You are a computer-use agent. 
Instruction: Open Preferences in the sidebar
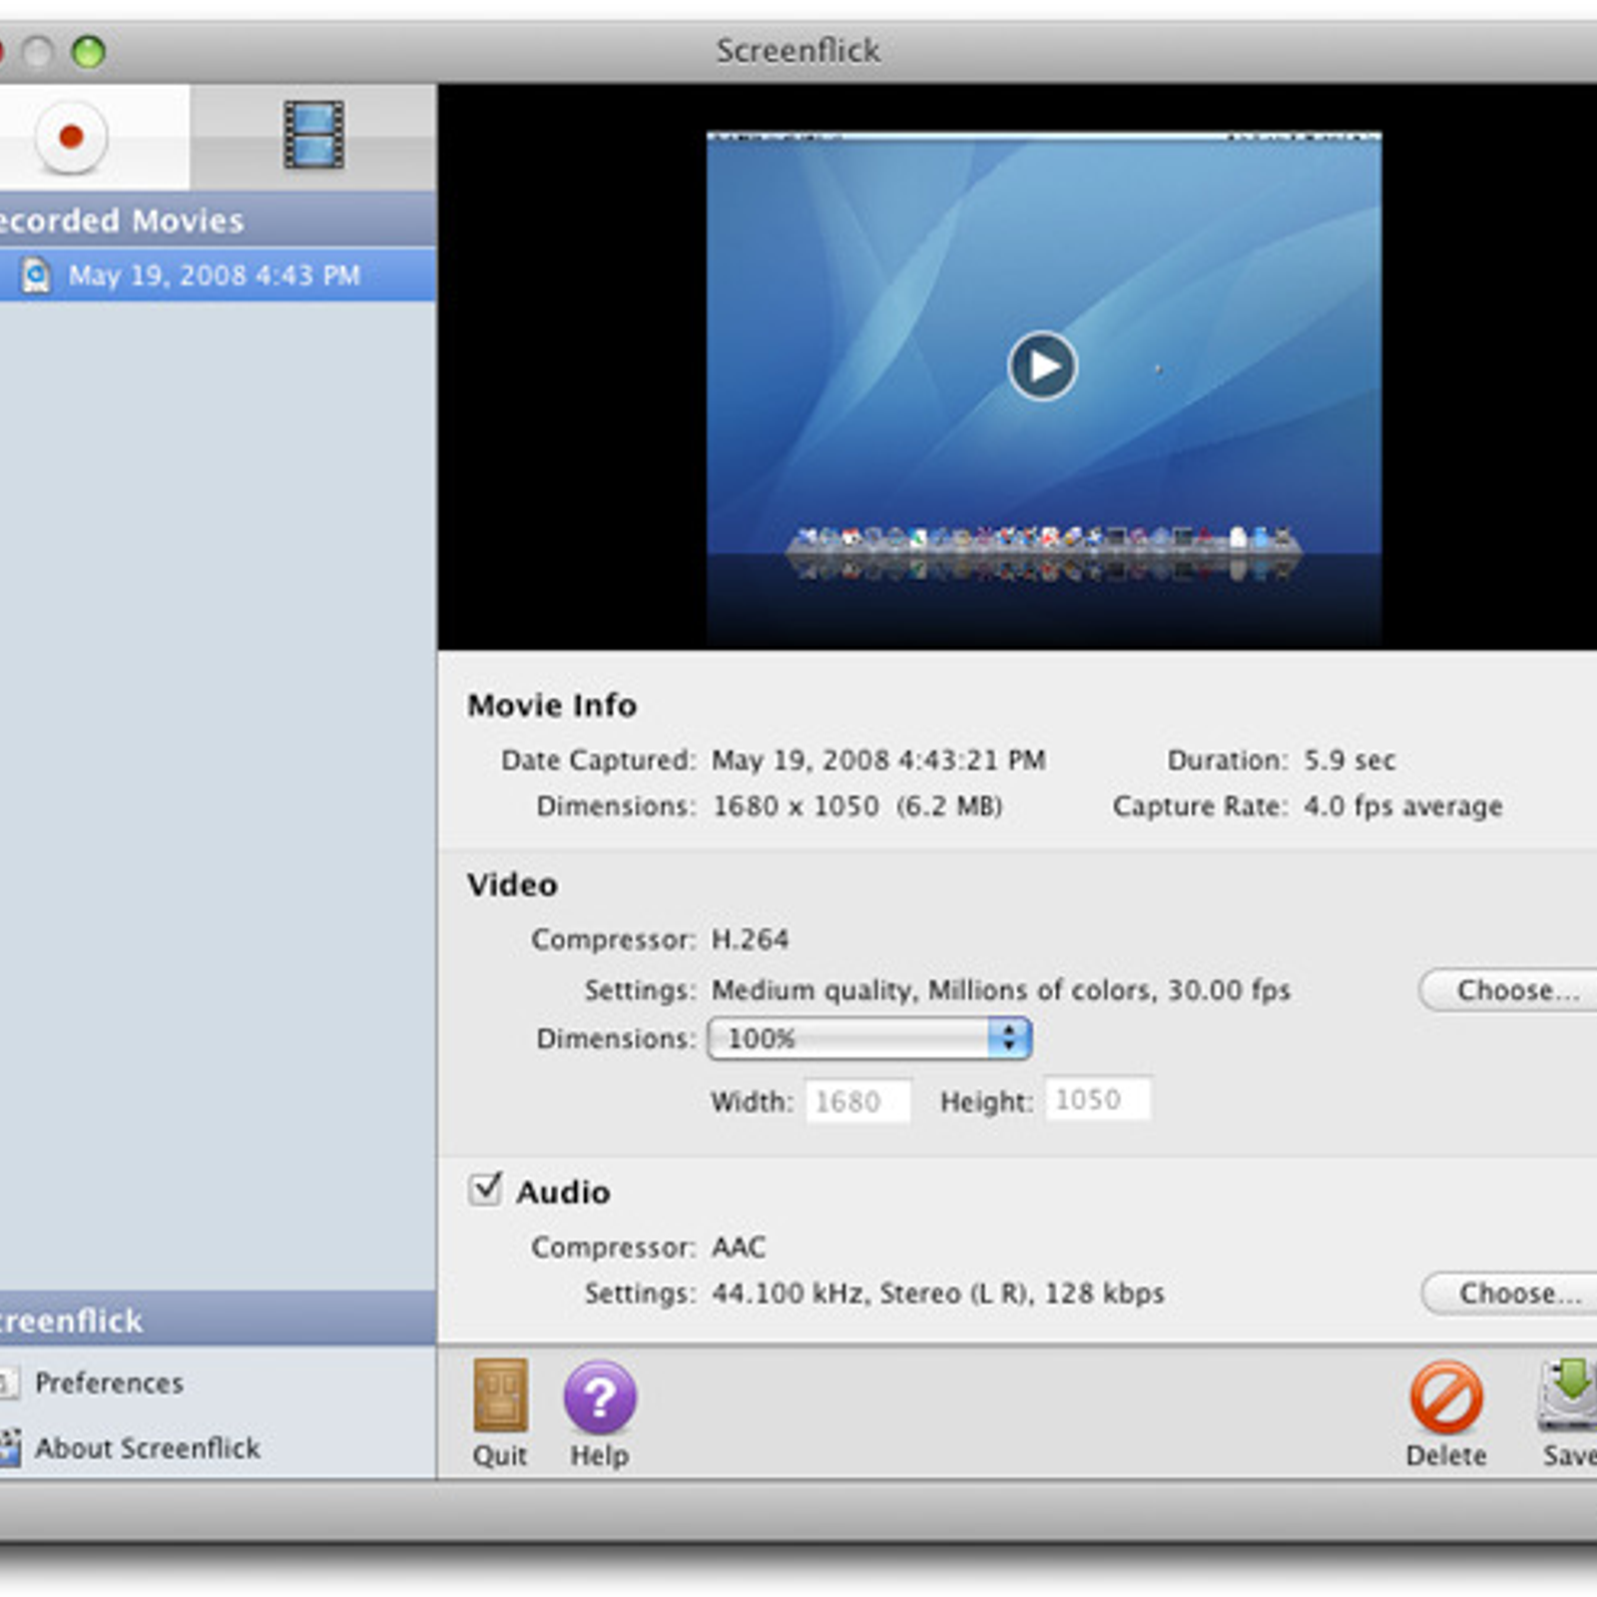(x=109, y=1382)
